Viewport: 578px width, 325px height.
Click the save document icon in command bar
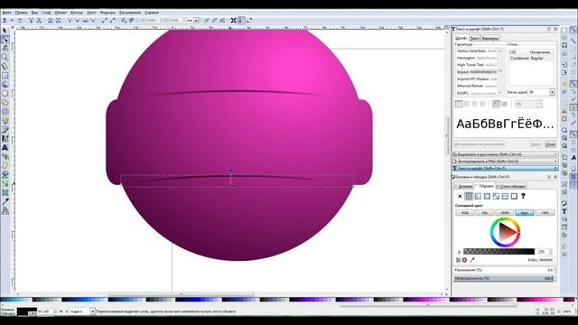(x=564, y=45)
